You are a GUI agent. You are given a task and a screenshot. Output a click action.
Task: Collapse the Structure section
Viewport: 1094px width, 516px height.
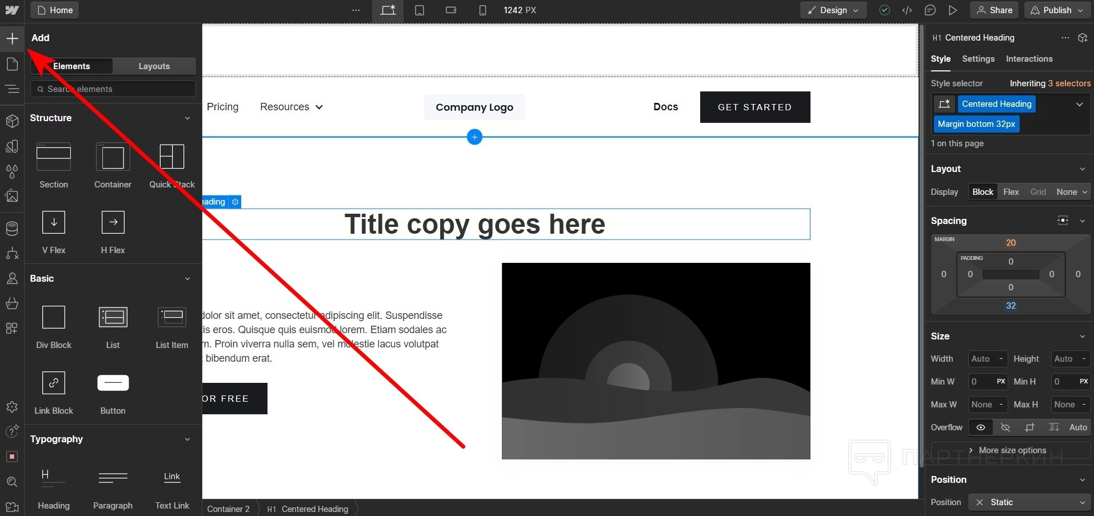click(x=187, y=118)
